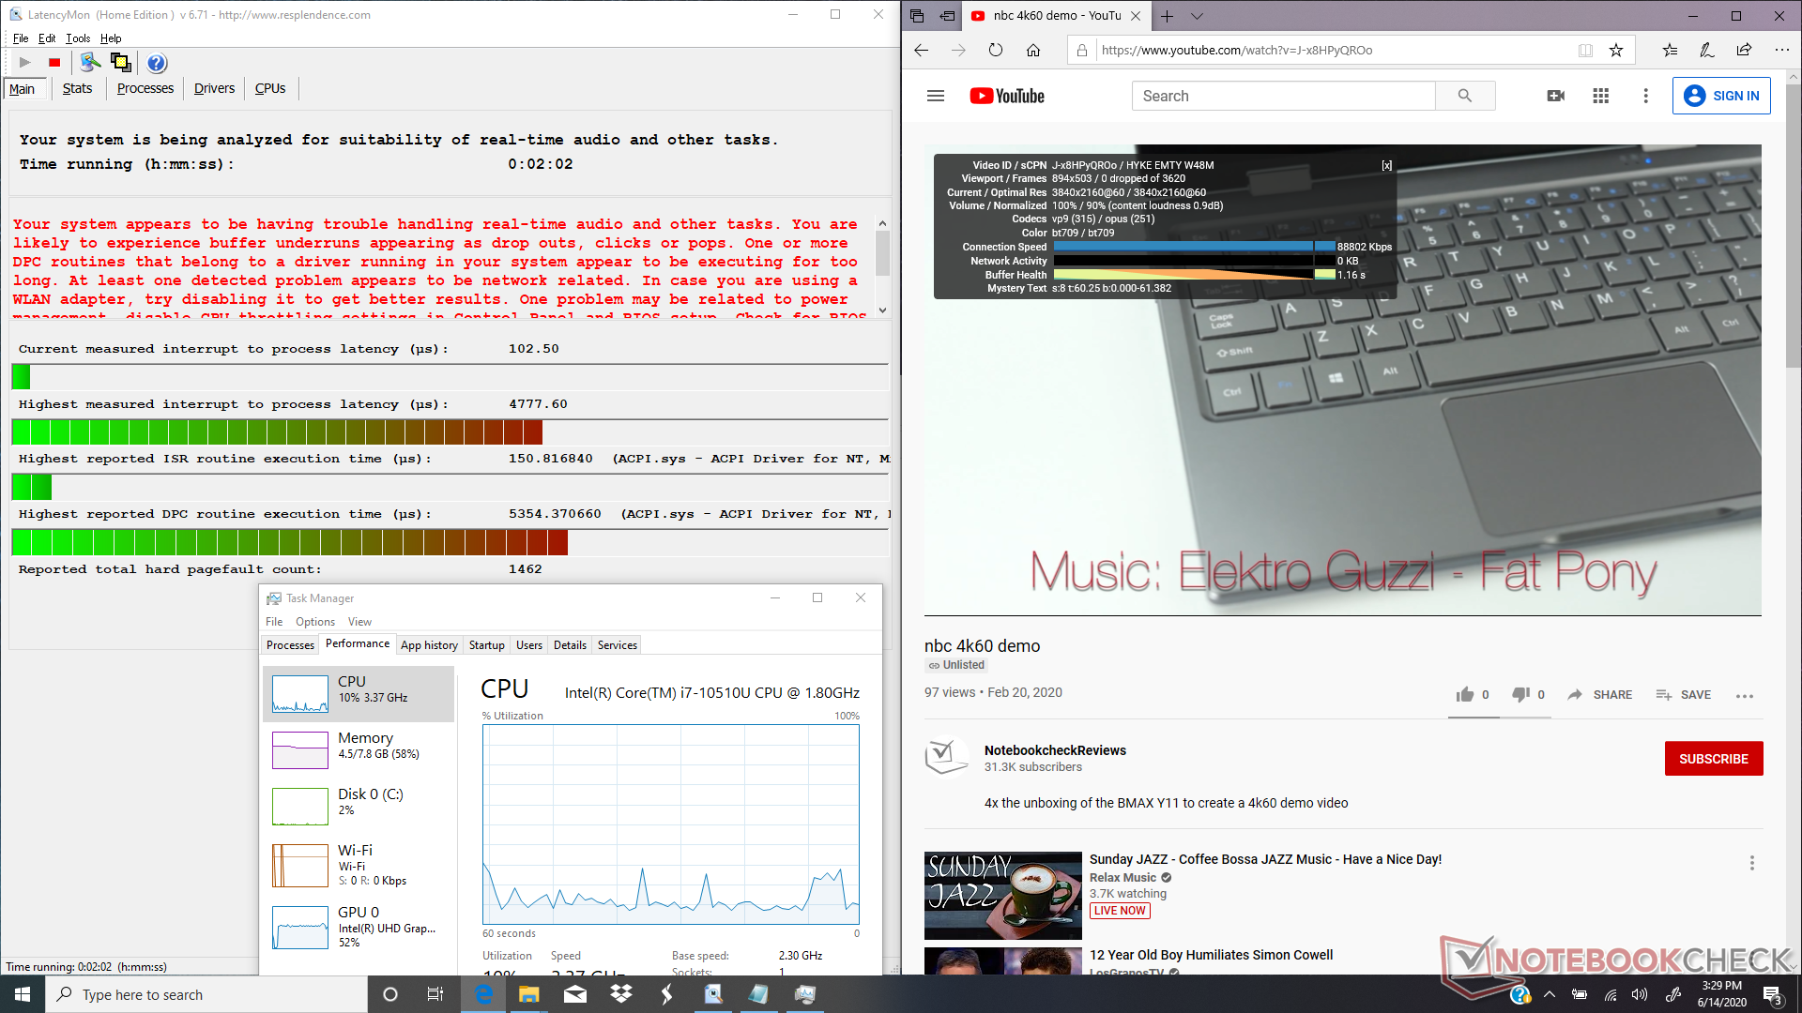Dislike the nbc 4k60 demo video
The width and height of the screenshot is (1802, 1013).
point(1521,695)
